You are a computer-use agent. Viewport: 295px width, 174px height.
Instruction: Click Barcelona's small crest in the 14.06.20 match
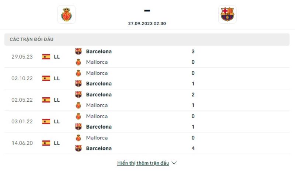pos(79,148)
